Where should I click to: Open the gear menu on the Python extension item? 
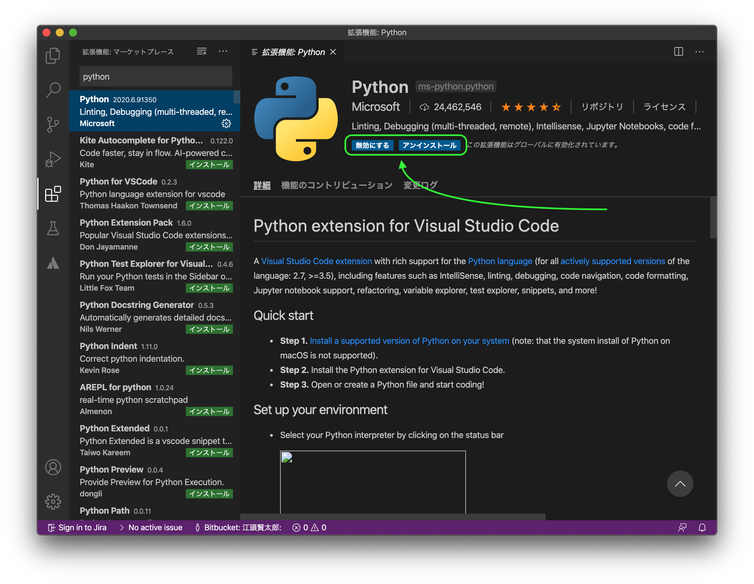pyautogui.click(x=226, y=123)
